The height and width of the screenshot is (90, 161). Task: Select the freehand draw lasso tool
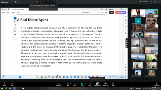(x=15, y=28)
